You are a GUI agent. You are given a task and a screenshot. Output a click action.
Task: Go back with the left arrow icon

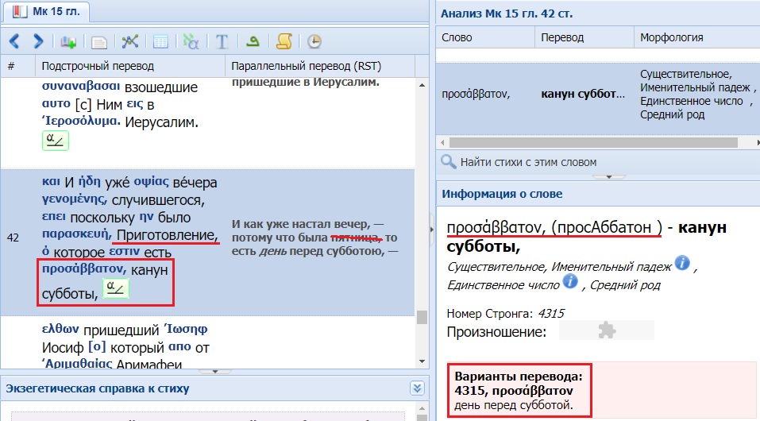(14, 41)
